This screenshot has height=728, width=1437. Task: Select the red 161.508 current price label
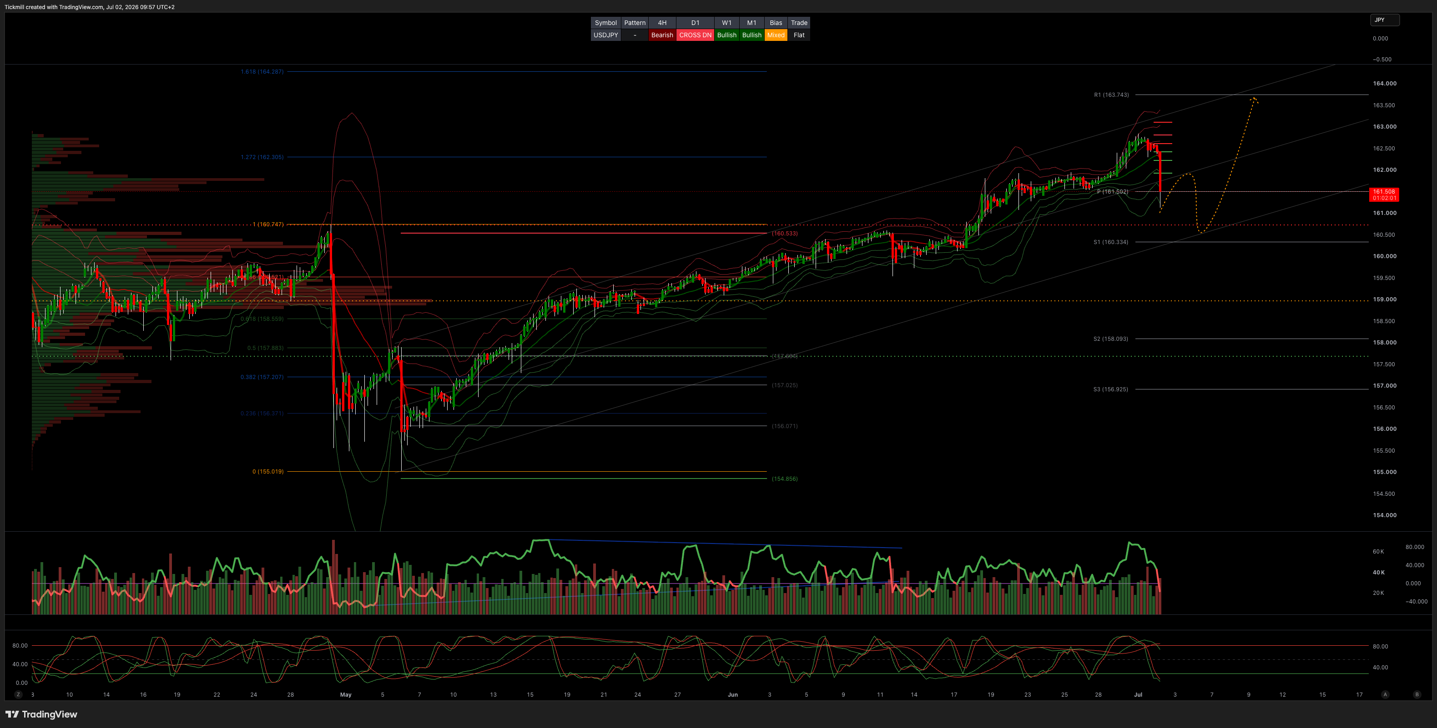[1384, 194]
